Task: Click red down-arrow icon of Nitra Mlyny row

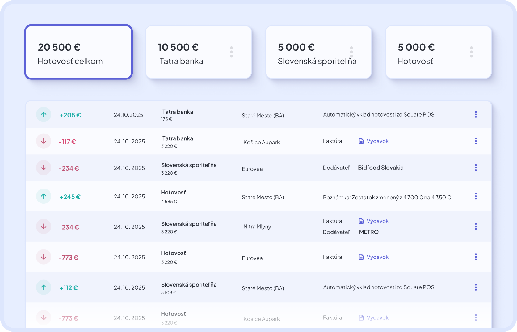Action: pyautogui.click(x=44, y=227)
